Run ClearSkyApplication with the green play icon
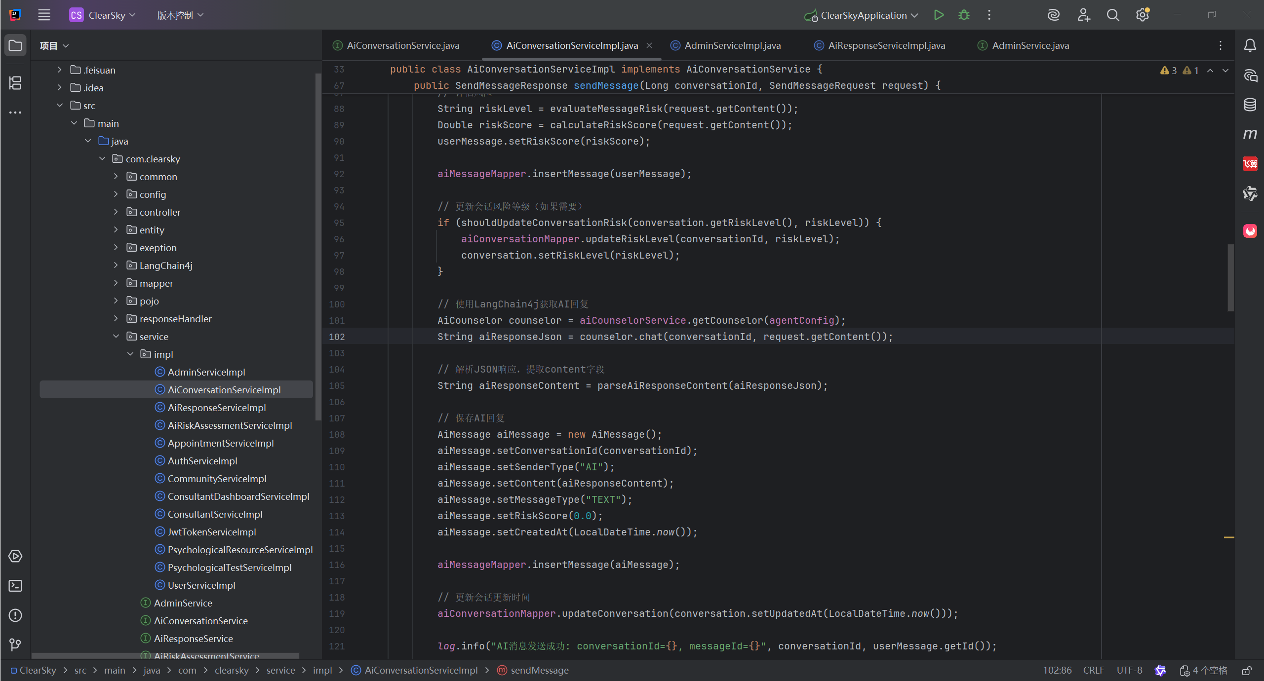The width and height of the screenshot is (1264, 681). click(939, 15)
